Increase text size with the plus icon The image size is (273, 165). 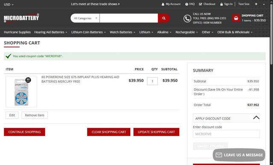coord(256,4)
